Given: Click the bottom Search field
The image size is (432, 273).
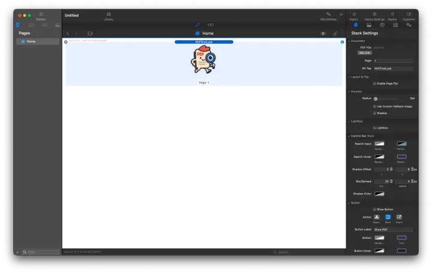Looking at the screenshot, I should [x=283, y=252].
